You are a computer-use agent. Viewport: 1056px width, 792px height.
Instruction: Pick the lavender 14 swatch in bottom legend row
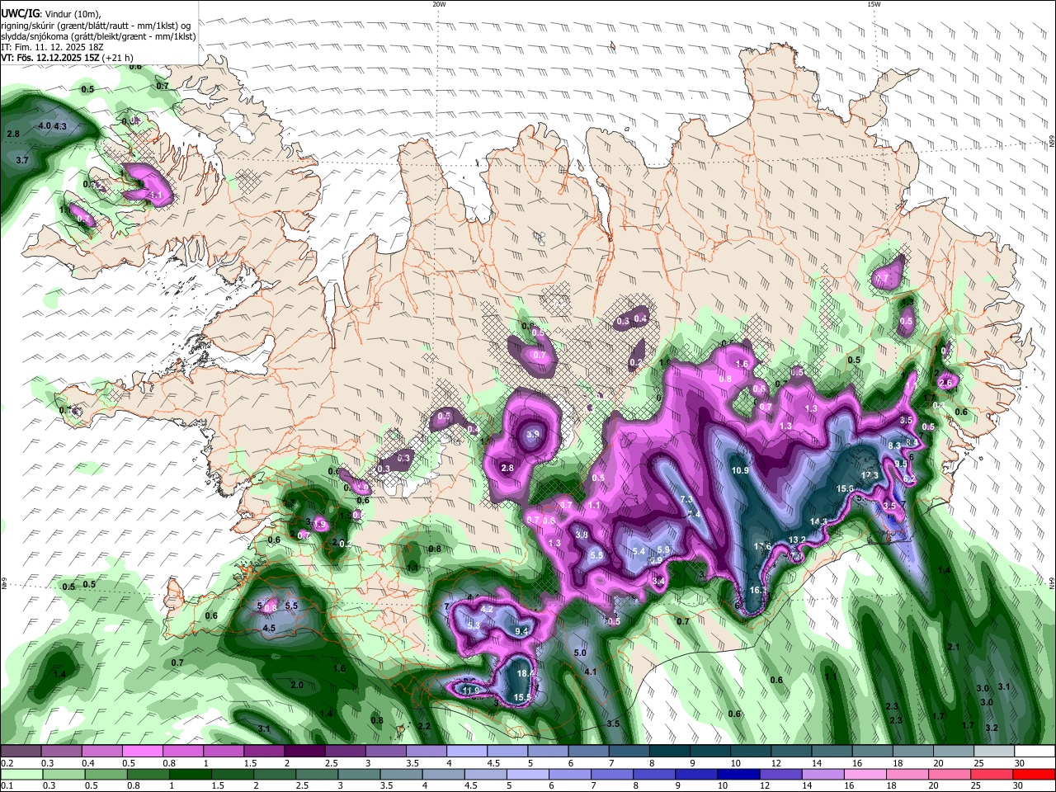click(822, 774)
